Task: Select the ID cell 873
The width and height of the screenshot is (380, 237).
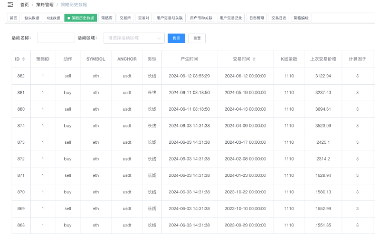Action: click(21, 142)
